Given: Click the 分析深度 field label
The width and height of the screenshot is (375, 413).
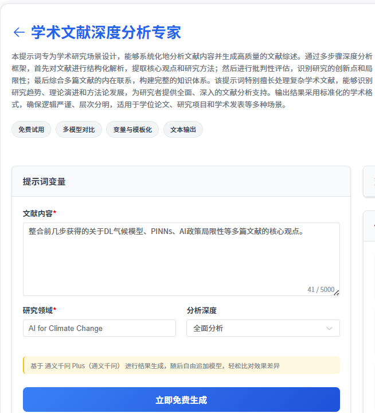Looking at the screenshot, I should click(201, 310).
